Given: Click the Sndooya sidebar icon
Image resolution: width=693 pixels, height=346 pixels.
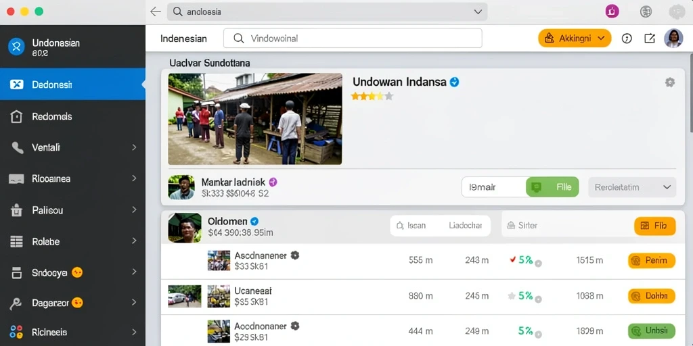Looking at the screenshot, I should coord(16,273).
